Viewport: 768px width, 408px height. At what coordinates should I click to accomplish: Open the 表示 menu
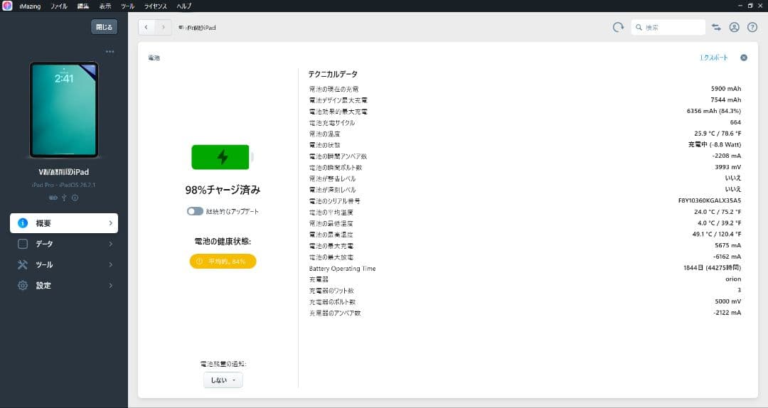pyautogui.click(x=105, y=6)
